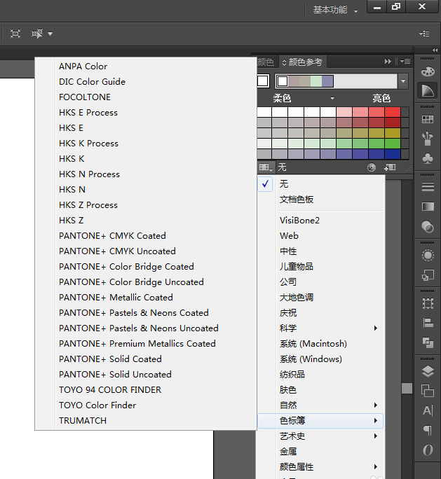The height and width of the screenshot is (479, 441).
Task: Open the Appearance panel dock icon
Action: (428, 255)
